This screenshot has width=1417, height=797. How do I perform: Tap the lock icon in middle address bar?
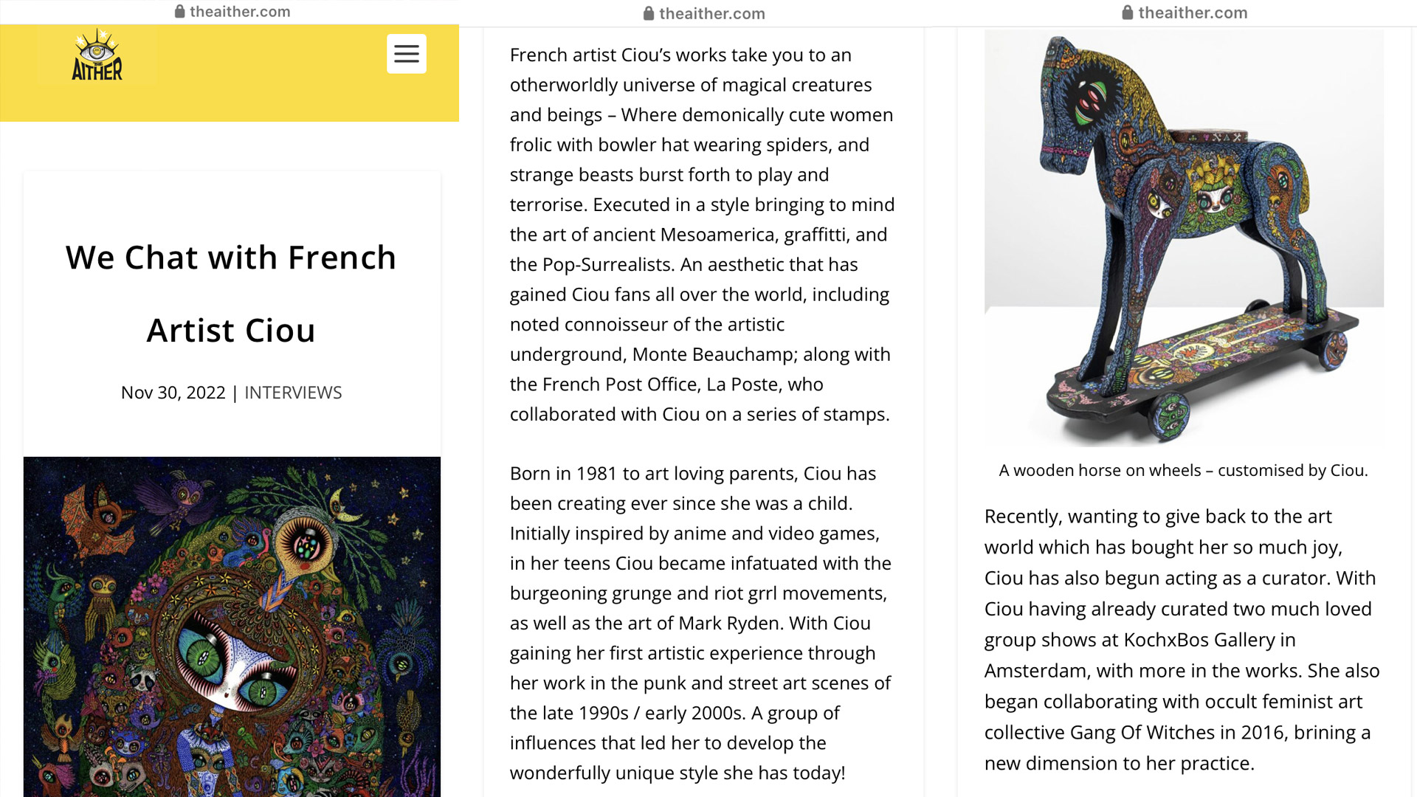pyautogui.click(x=649, y=13)
